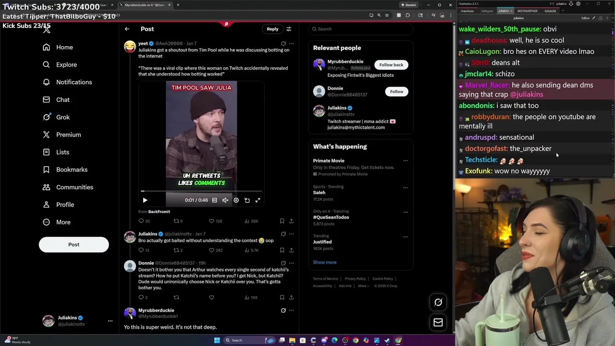The image size is (615, 346).
Task: Toggle closed captions on the video
Action: click(214, 200)
